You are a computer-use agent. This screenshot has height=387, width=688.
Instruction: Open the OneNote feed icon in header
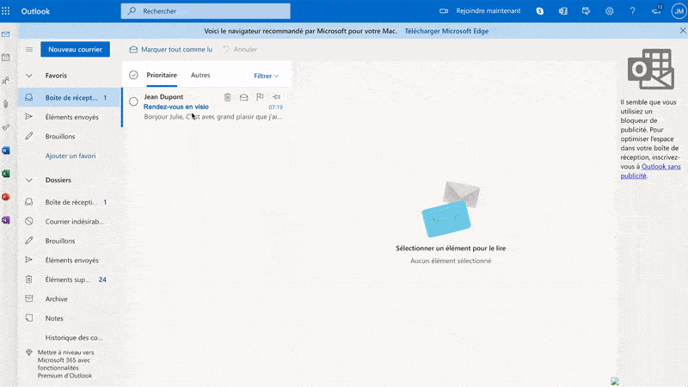563,11
